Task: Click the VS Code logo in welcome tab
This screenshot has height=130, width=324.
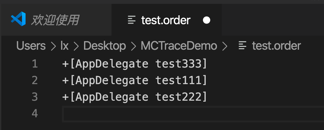Action: (19, 19)
